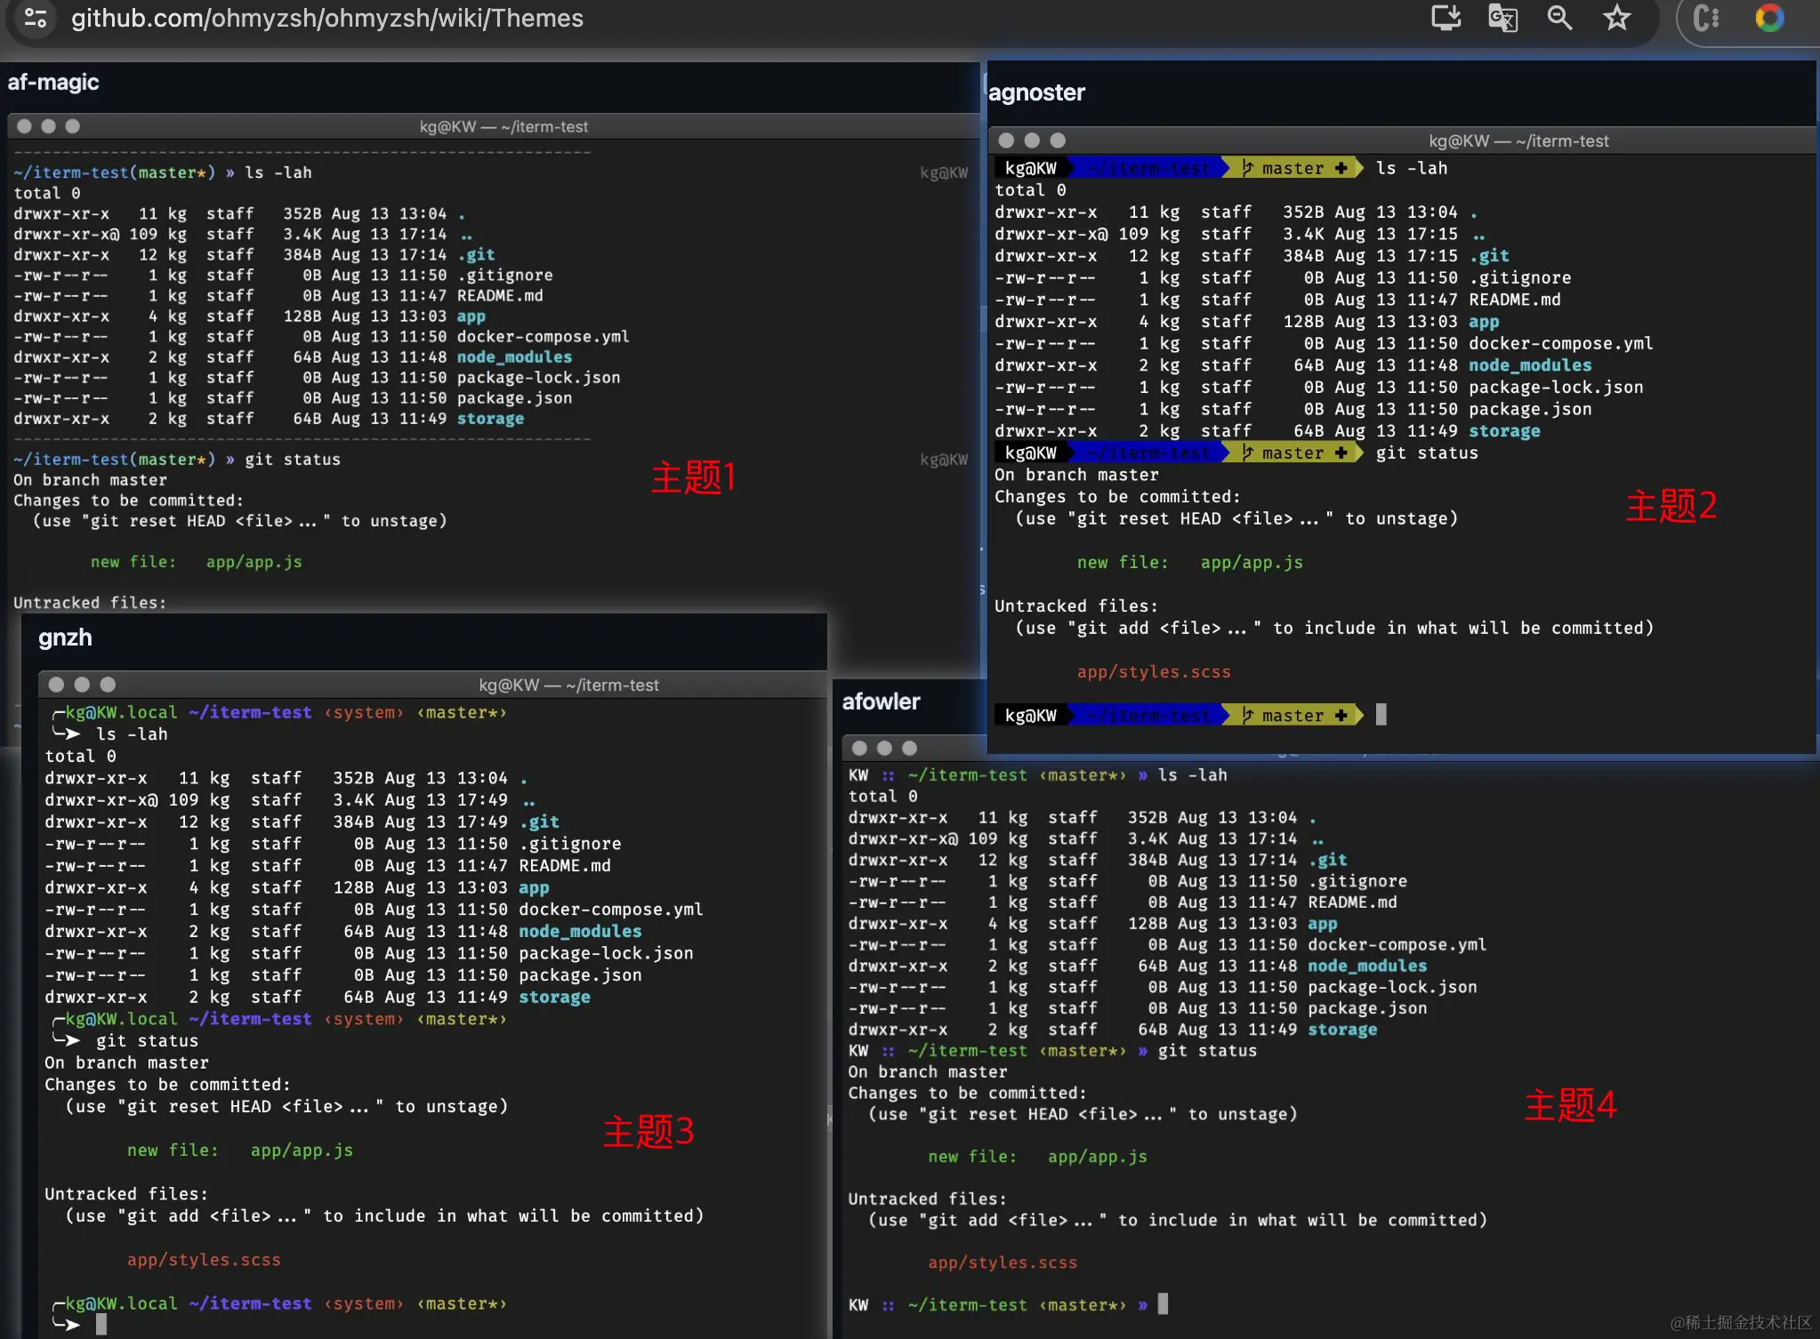Viewport: 1820px width, 1339px height.
Task: Click storage folder in the afowler terminal
Action: (x=1342, y=1029)
